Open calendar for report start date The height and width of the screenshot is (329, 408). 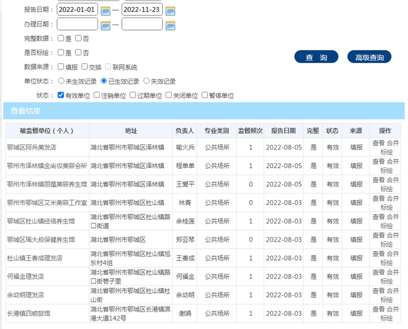106,11
